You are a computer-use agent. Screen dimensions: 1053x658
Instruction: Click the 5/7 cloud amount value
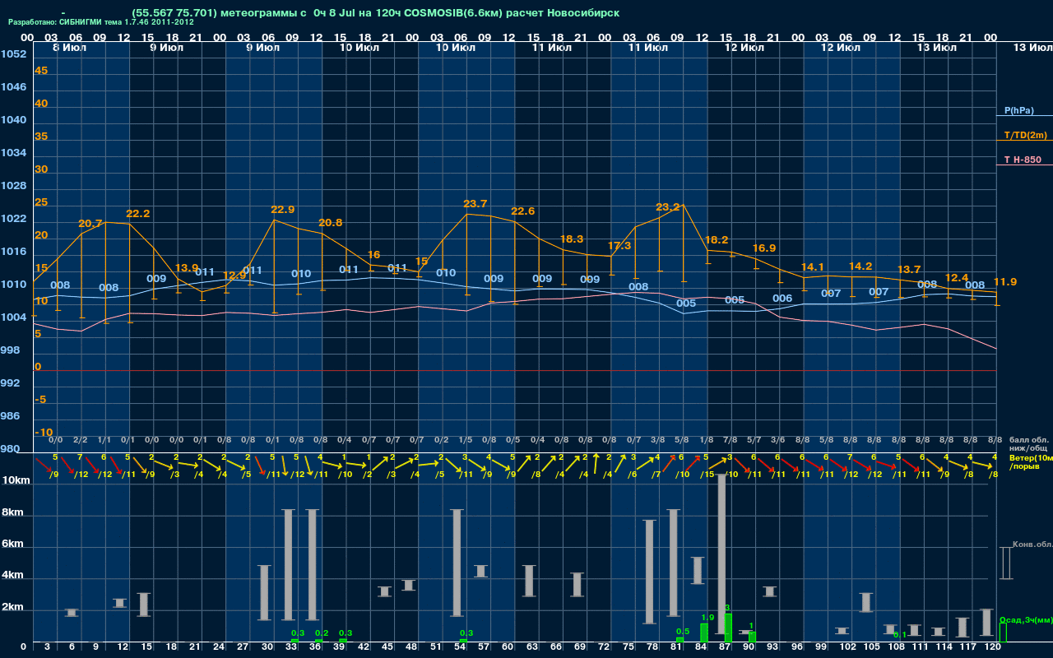(x=754, y=441)
